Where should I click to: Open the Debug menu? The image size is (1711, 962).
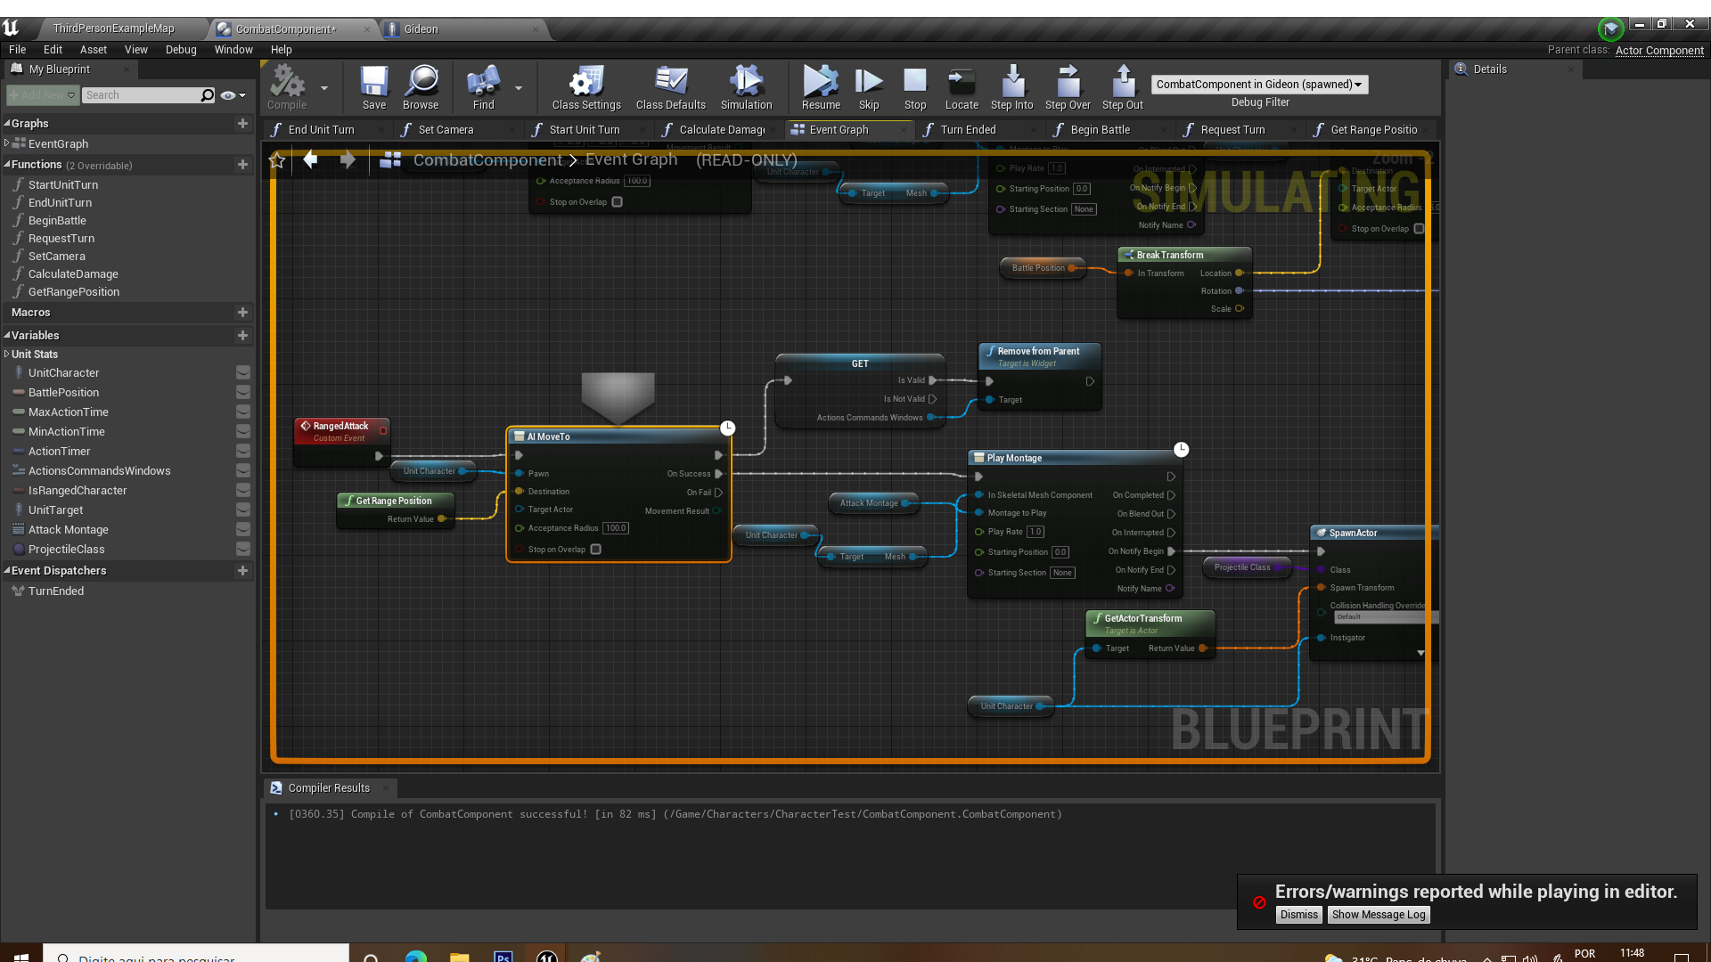(181, 50)
